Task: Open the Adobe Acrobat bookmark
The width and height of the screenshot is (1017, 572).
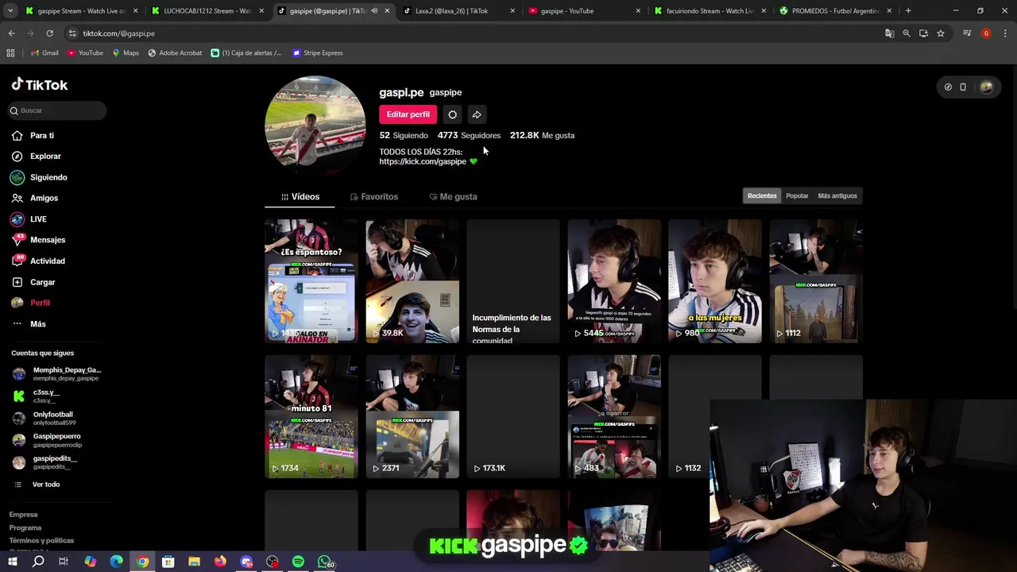Action: (x=175, y=52)
